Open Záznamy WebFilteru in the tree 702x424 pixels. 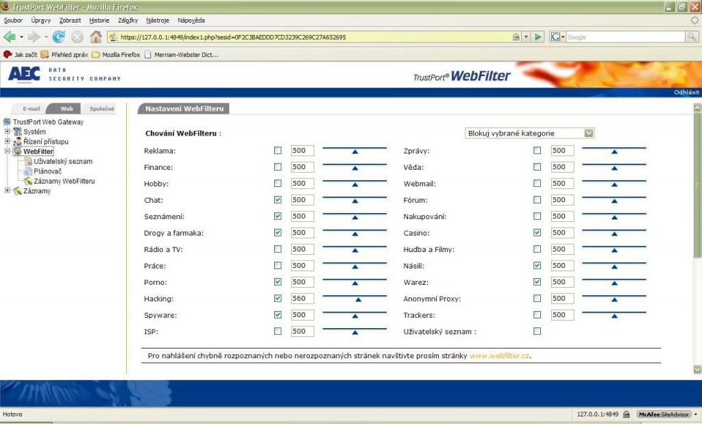(64, 181)
